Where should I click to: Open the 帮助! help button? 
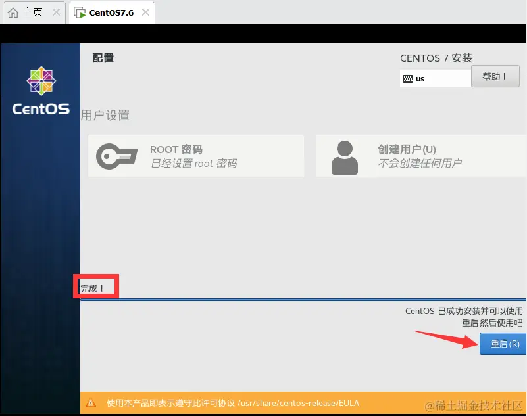tap(495, 76)
